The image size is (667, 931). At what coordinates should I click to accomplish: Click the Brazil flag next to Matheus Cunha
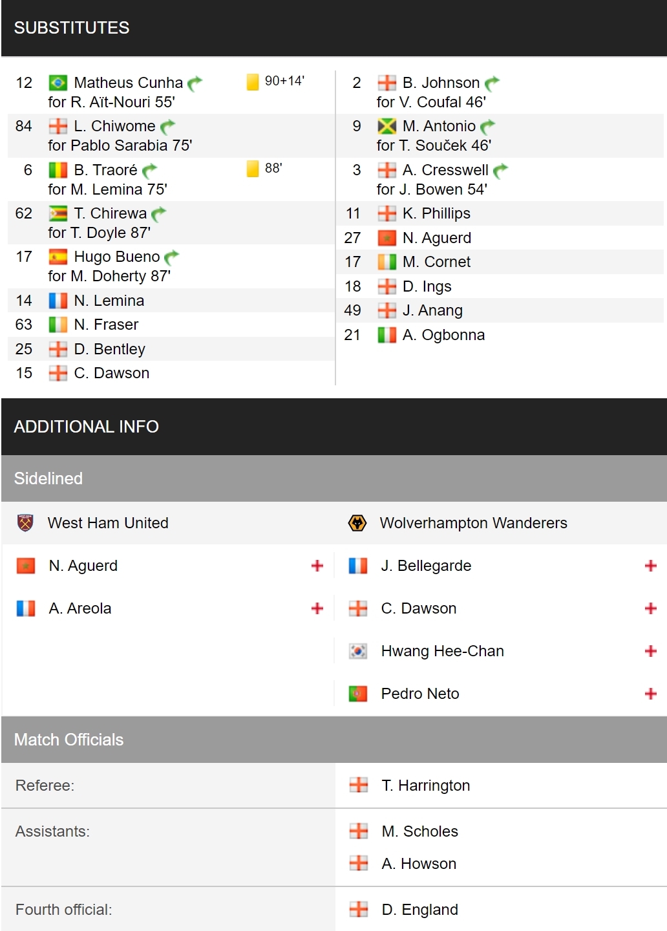click(x=58, y=83)
